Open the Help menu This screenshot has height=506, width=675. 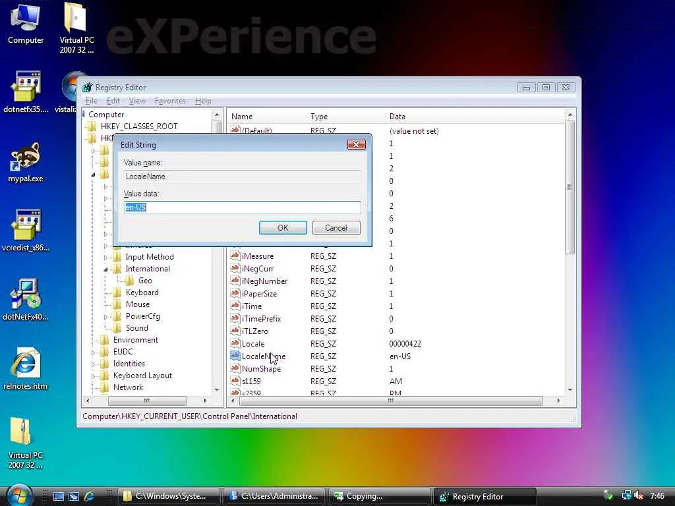pos(203,101)
